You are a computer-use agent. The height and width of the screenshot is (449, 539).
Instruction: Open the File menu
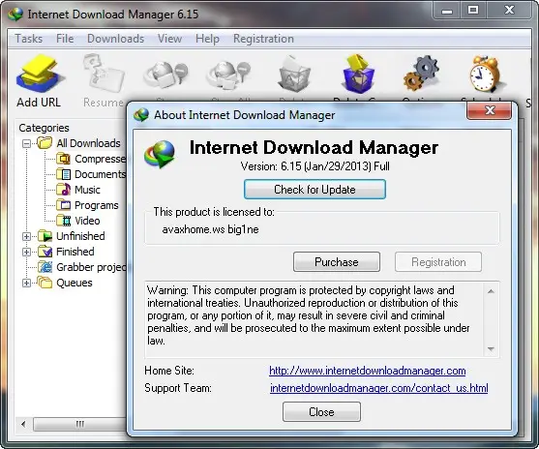(65, 39)
